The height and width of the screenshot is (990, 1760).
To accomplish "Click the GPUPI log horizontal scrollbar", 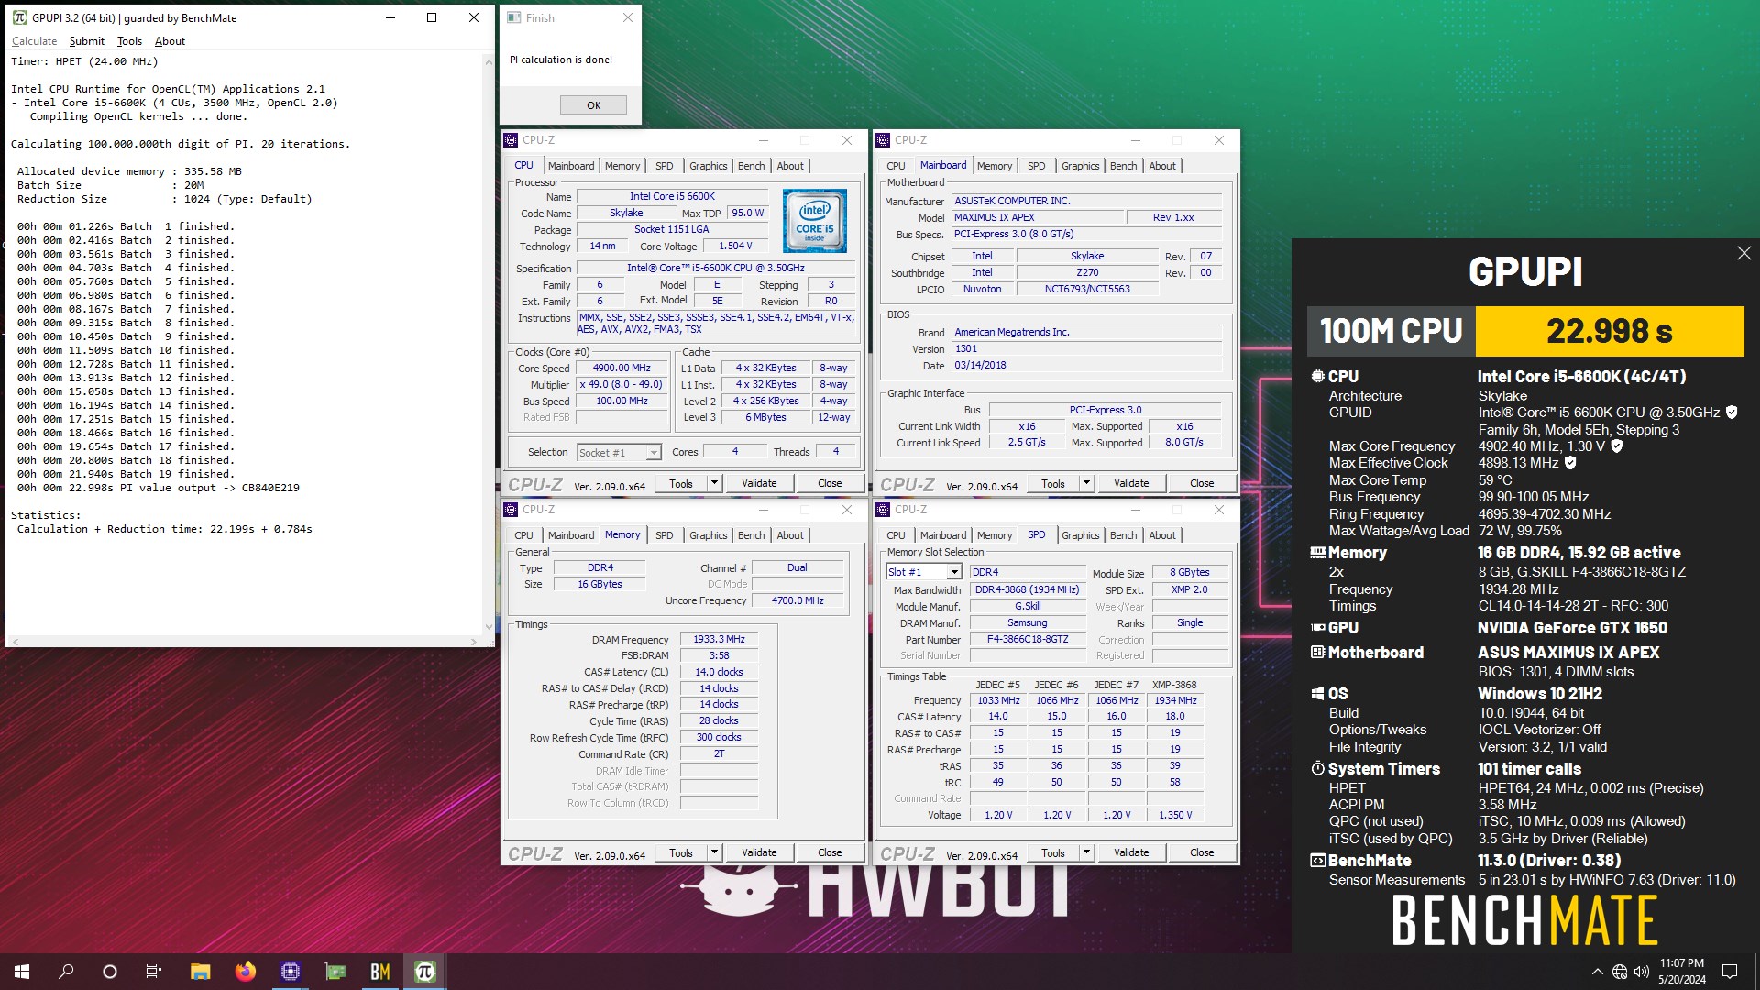I will click(x=245, y=641).
